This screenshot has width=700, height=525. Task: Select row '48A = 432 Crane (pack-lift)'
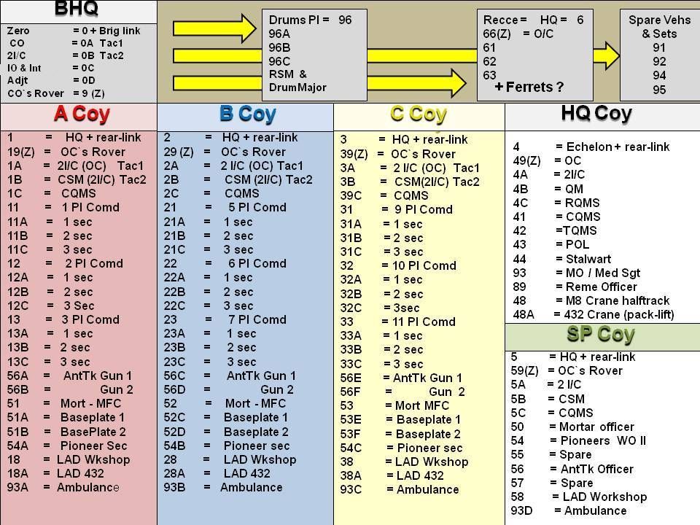pos(594,315)
